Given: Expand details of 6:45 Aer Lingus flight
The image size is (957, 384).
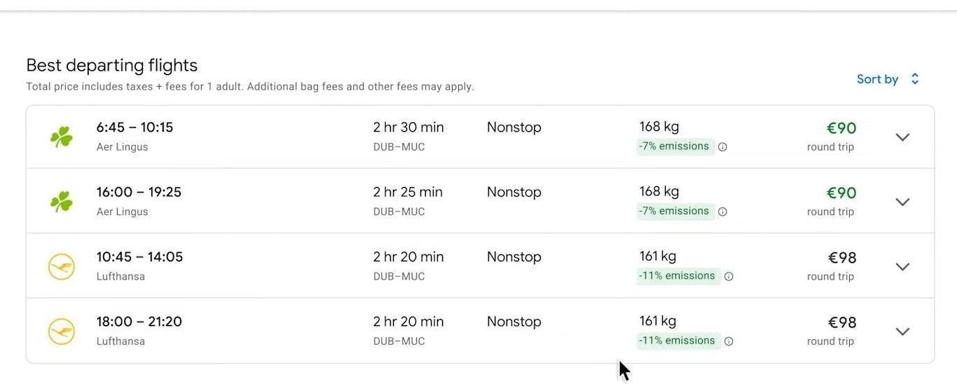Looking at the screenshot, I should [902, 137].
